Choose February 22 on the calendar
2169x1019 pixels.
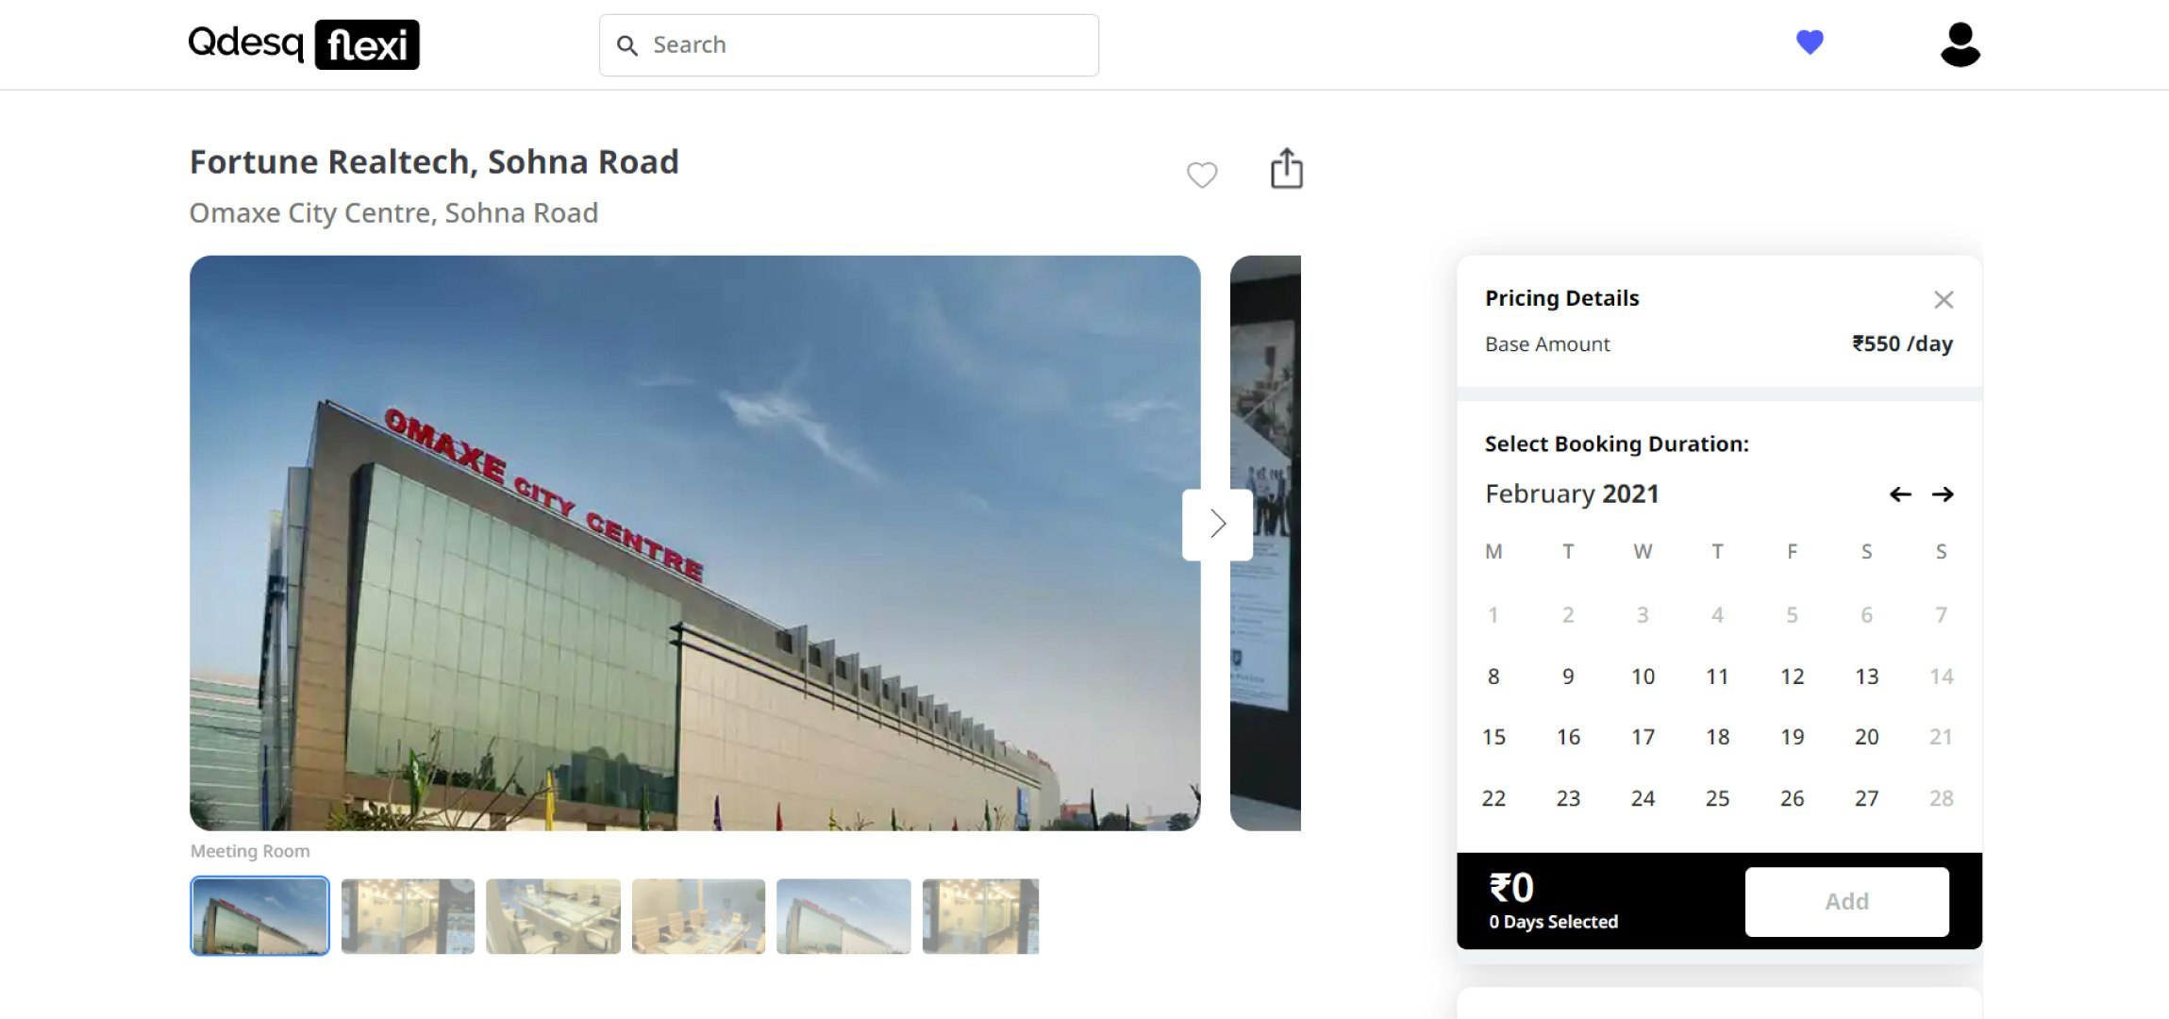click(x=1493, y=798)
